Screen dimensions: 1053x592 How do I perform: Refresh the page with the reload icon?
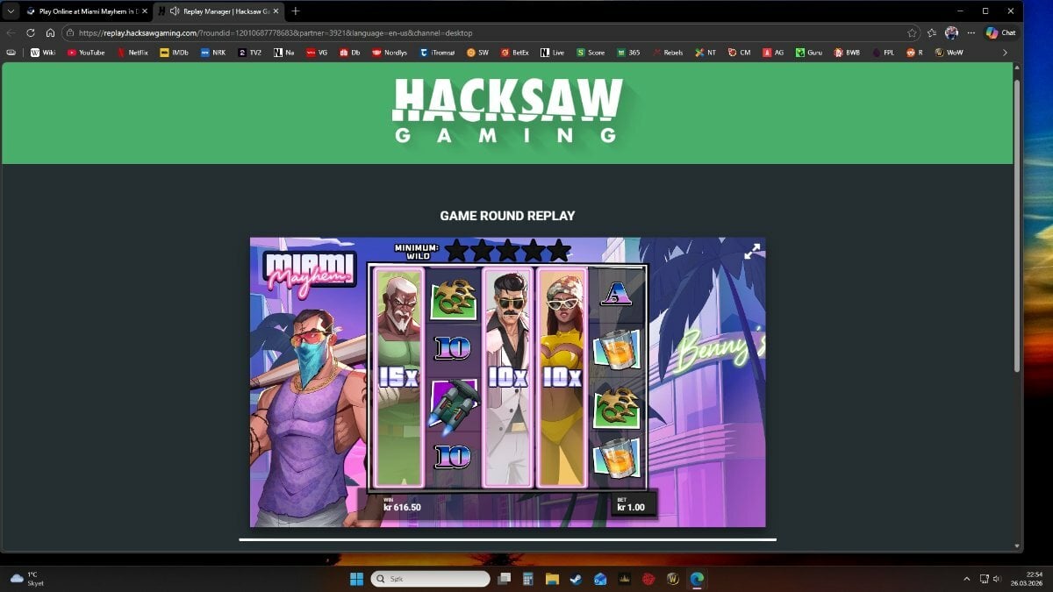tap(31, 32)
